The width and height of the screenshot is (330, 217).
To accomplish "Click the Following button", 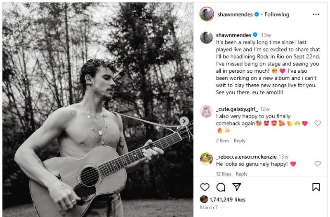I will pyautogui.click(x=277, y=14).
